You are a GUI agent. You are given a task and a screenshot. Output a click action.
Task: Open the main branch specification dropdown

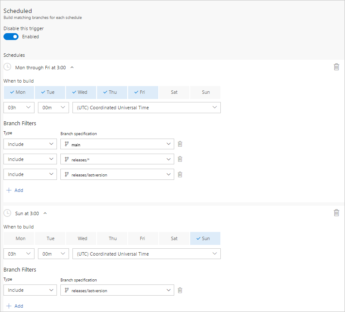(117, 144)
